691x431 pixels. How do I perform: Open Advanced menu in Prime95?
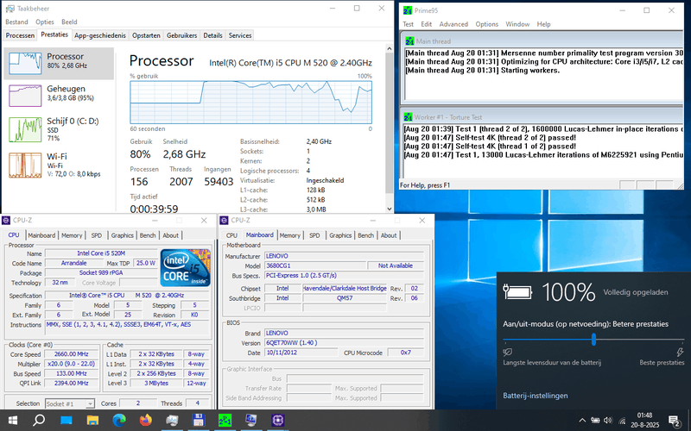point(453,24)
